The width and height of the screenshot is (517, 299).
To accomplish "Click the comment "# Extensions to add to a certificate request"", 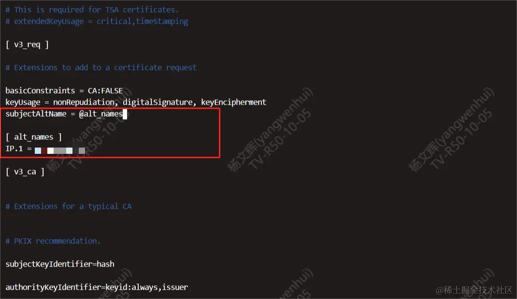I will coord(101,68).
